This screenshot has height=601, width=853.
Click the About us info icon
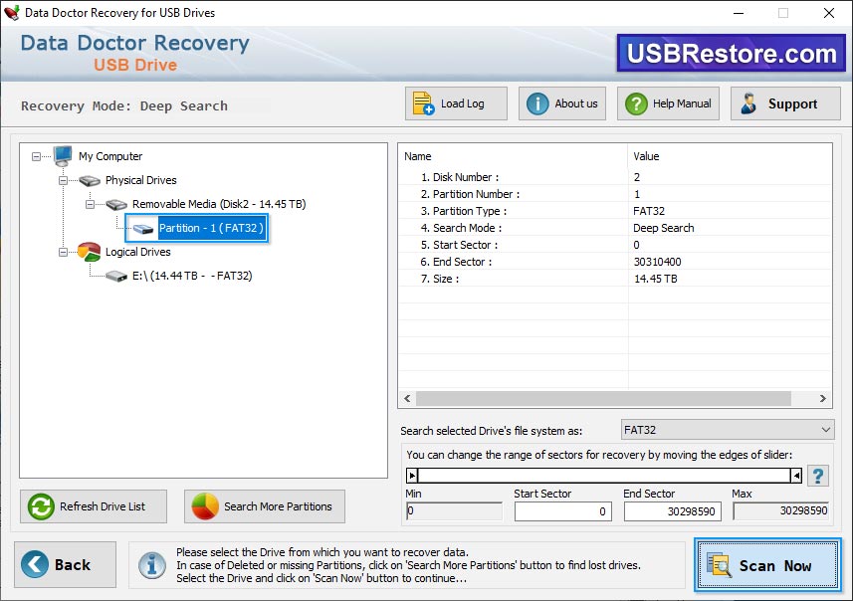click(x=537, y=103)
